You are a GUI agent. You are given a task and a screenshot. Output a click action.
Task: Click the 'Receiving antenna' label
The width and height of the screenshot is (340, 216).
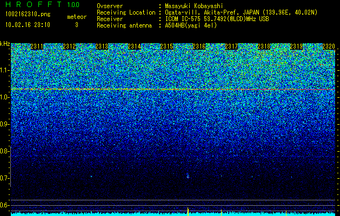[124, 25]
